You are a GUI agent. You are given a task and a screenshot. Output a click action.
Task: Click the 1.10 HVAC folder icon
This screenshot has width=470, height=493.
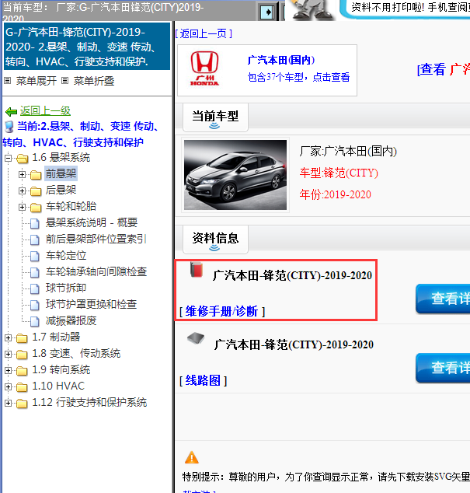[x=22, y=387]
